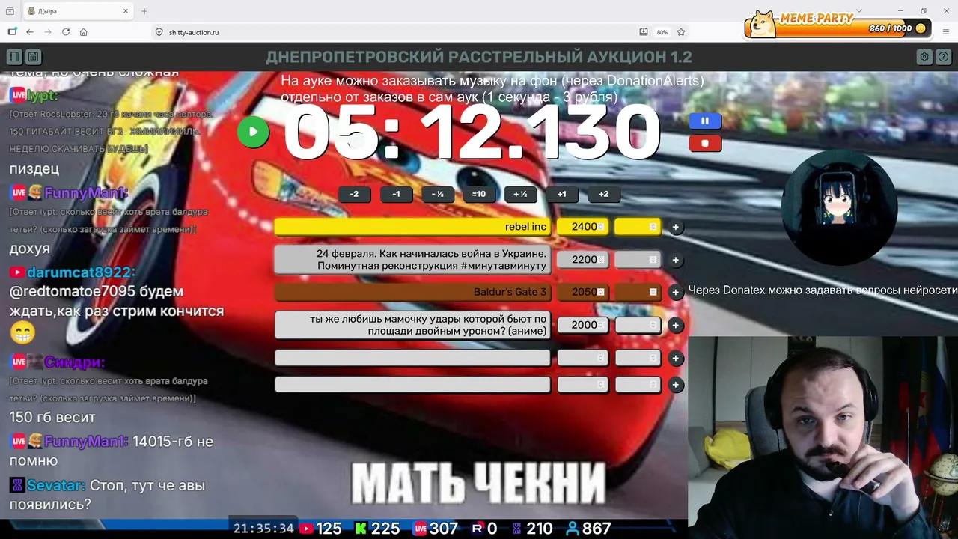Click the shitty-auction.ru address bar

[418, 32]
